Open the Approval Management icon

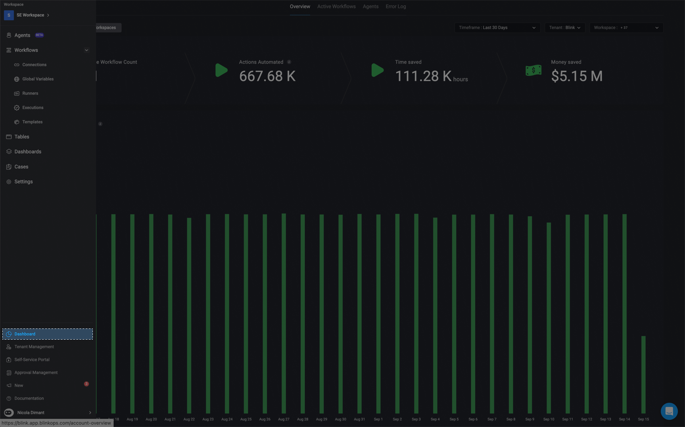pyautogui.click(x=9, y=373)
